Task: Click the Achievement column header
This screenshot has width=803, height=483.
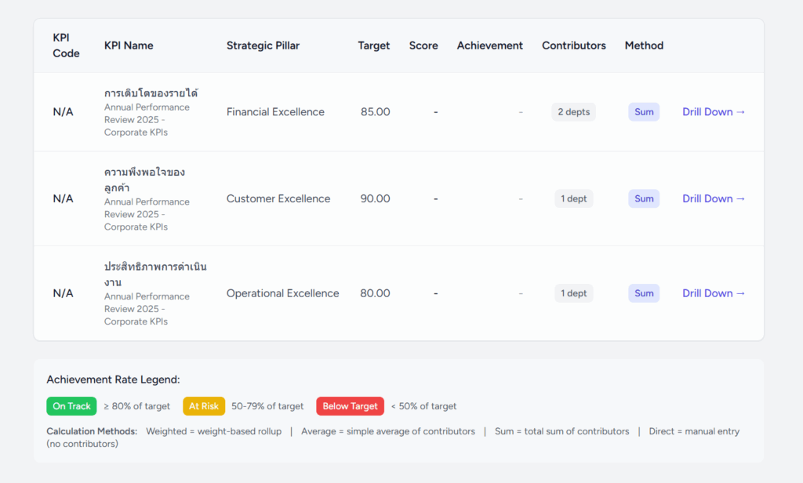Action: (489, 45)
